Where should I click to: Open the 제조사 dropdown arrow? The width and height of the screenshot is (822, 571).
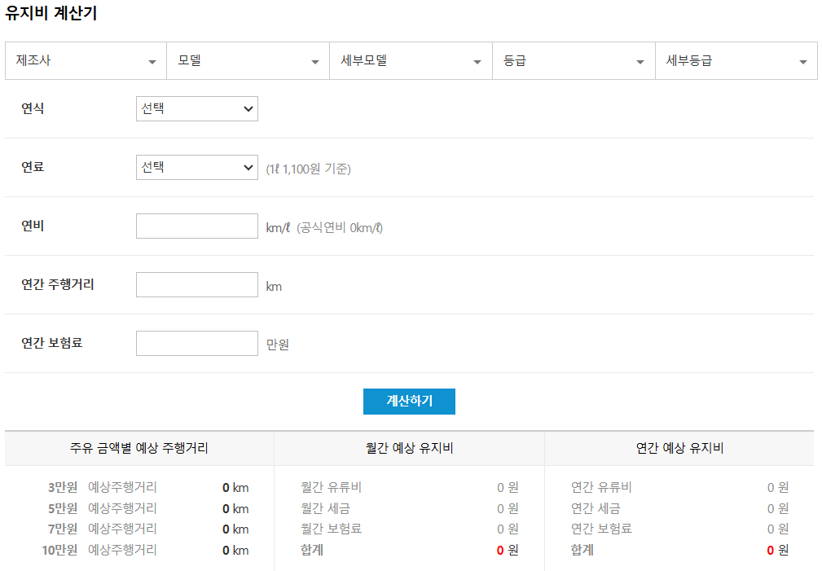[152, 60]
